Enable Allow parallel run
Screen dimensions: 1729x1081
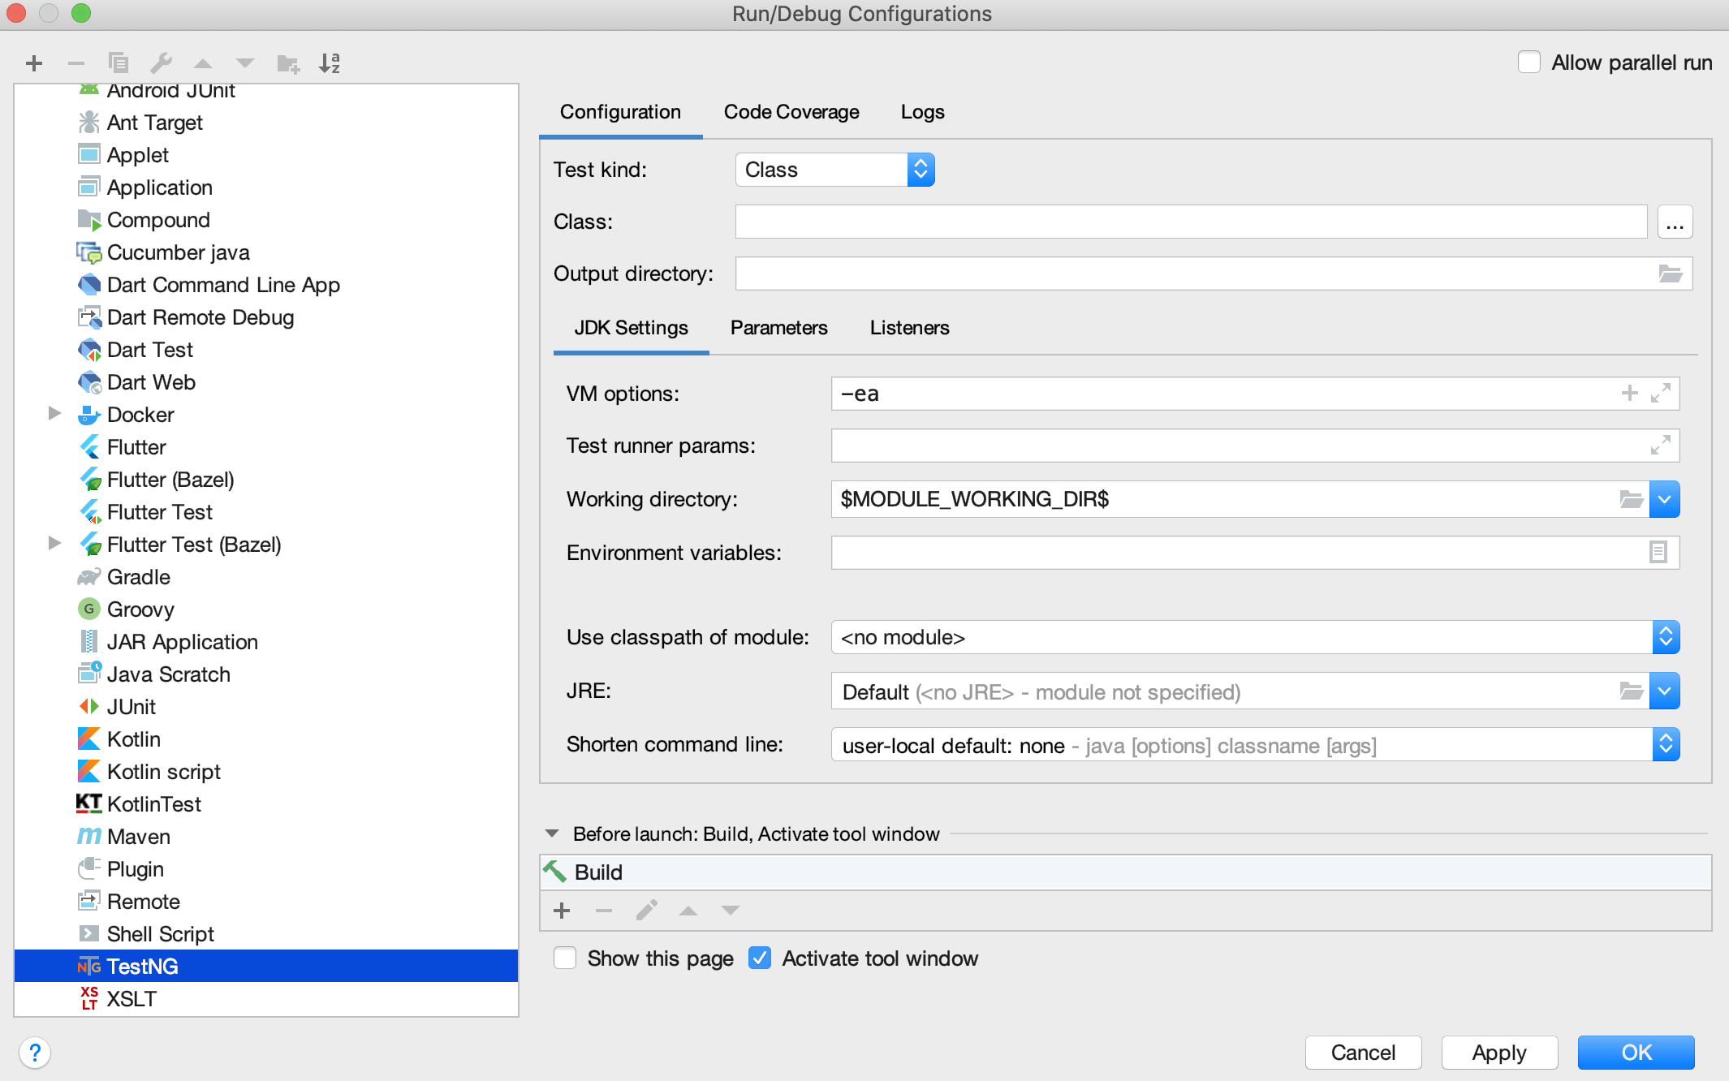[x=1529, y=62]
